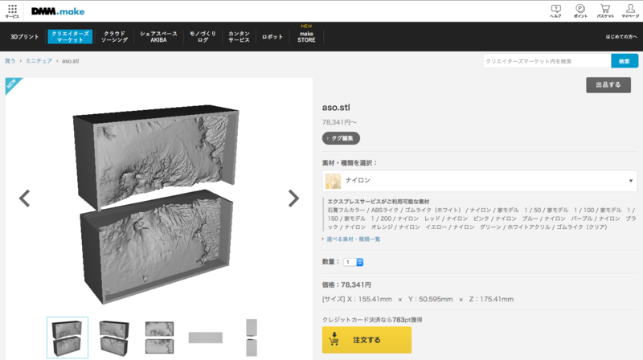Go to make STORE menu item
The width and height of the screenshot is (643, 360).
pyautogui.click(x=306, y=36)
